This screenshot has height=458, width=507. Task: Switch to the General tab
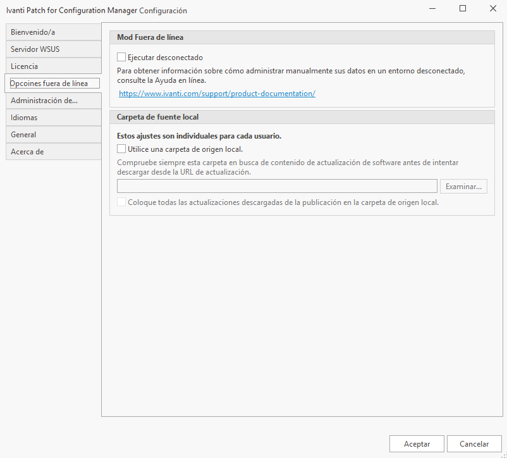(53, 135)
